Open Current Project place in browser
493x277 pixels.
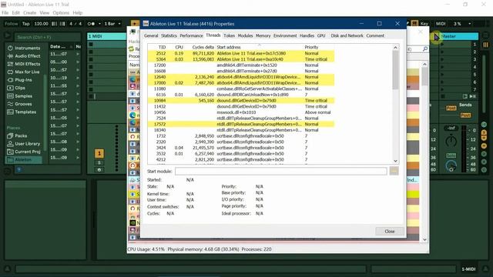coord(24,152)
